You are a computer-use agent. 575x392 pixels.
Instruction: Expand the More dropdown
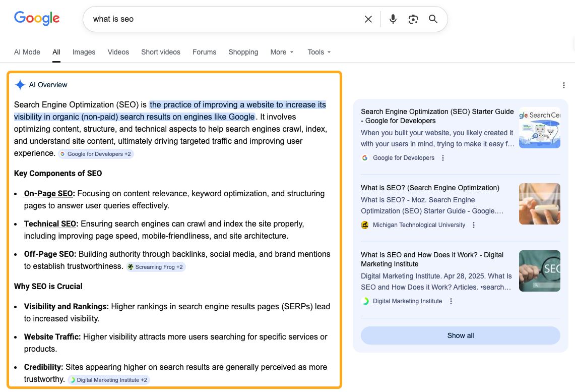click(282, 52)
